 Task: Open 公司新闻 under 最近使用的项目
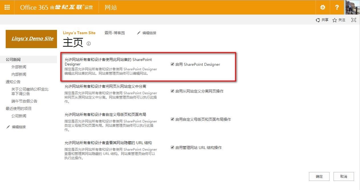point(19,116)
